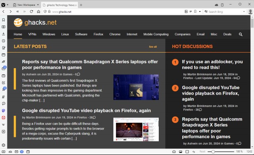Click the calendar status bar icon
The width and height of the screenshot is (254, 155).
(28, 152)
